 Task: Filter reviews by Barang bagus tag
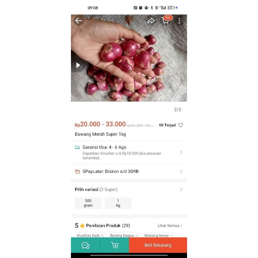(x=124, y=235)
